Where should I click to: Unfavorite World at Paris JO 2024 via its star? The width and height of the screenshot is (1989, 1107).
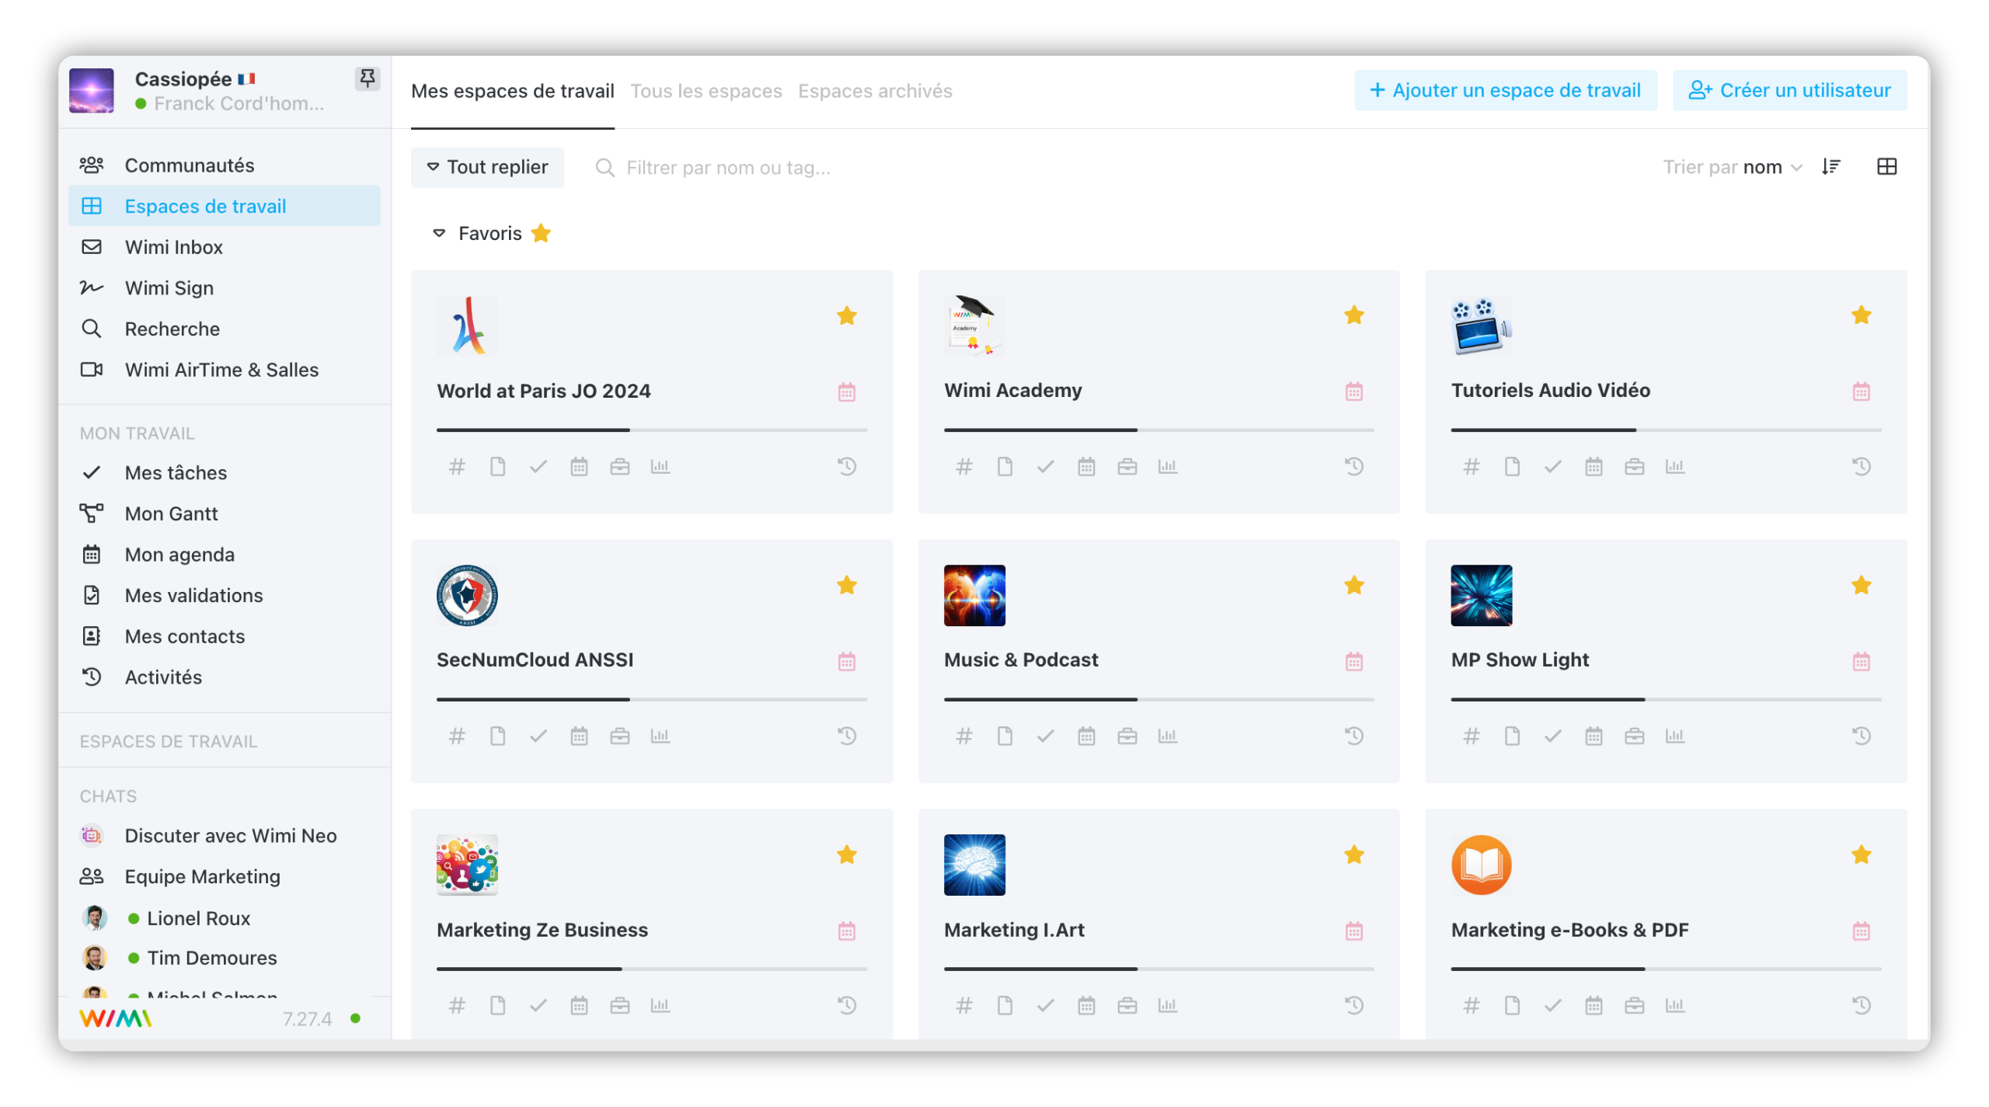click(847, 316)
